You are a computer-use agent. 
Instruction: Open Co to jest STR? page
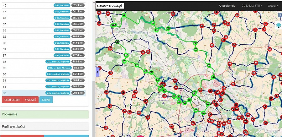pos(252,6)
